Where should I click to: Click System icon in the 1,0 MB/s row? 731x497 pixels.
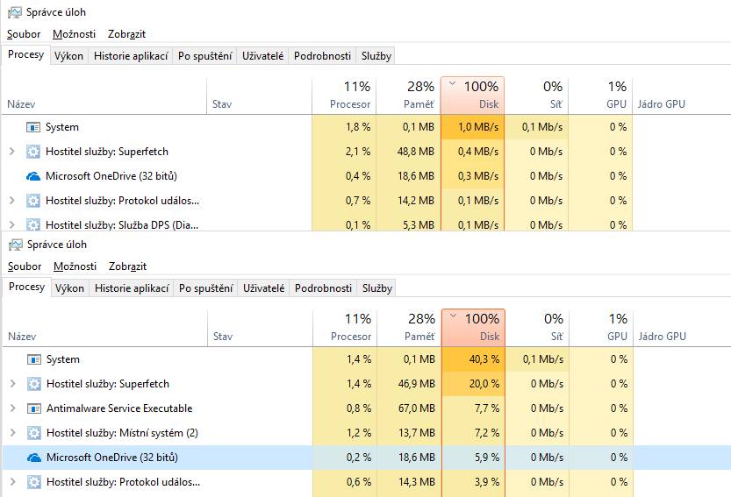(x=33, y=127)
